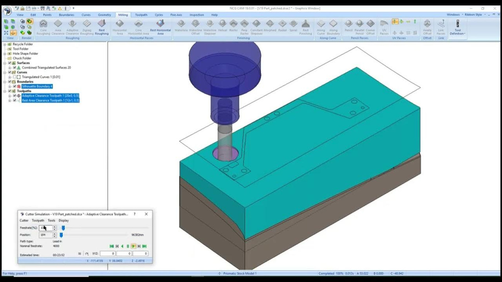The height and width of the screenshot is (282, 502).
Task: Select the Adaptive Clearance roughing icon
Action: (72, 27)
